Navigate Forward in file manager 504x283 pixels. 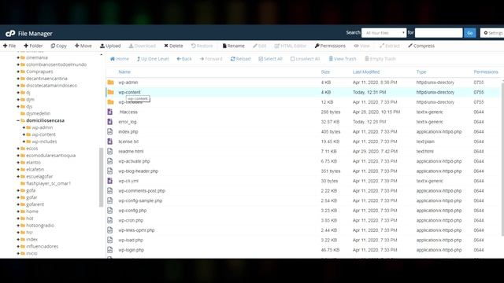(211, 59)
